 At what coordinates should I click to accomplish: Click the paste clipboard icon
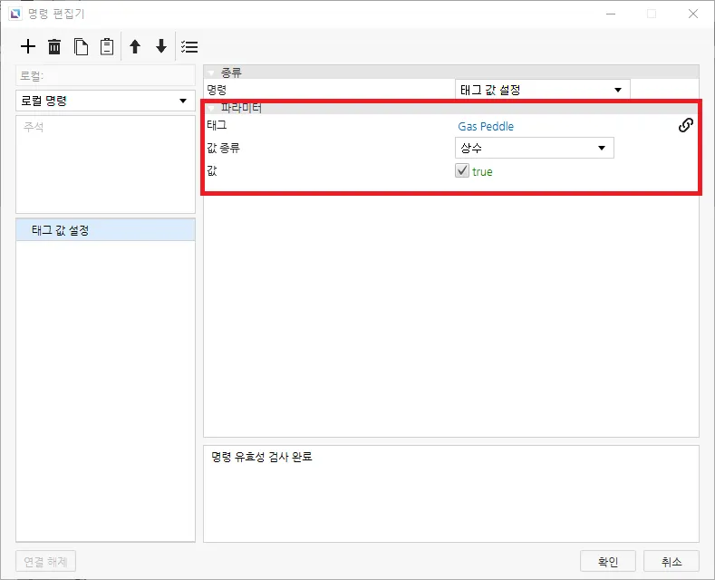(x=107, y=46)
